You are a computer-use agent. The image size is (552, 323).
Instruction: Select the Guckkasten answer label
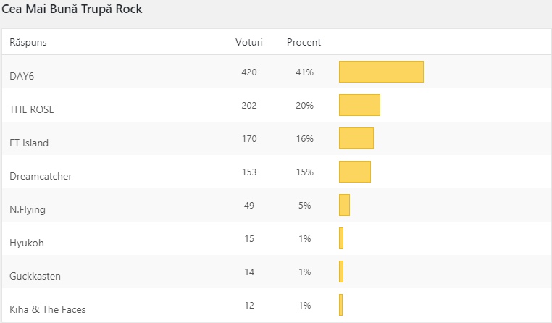35,276
